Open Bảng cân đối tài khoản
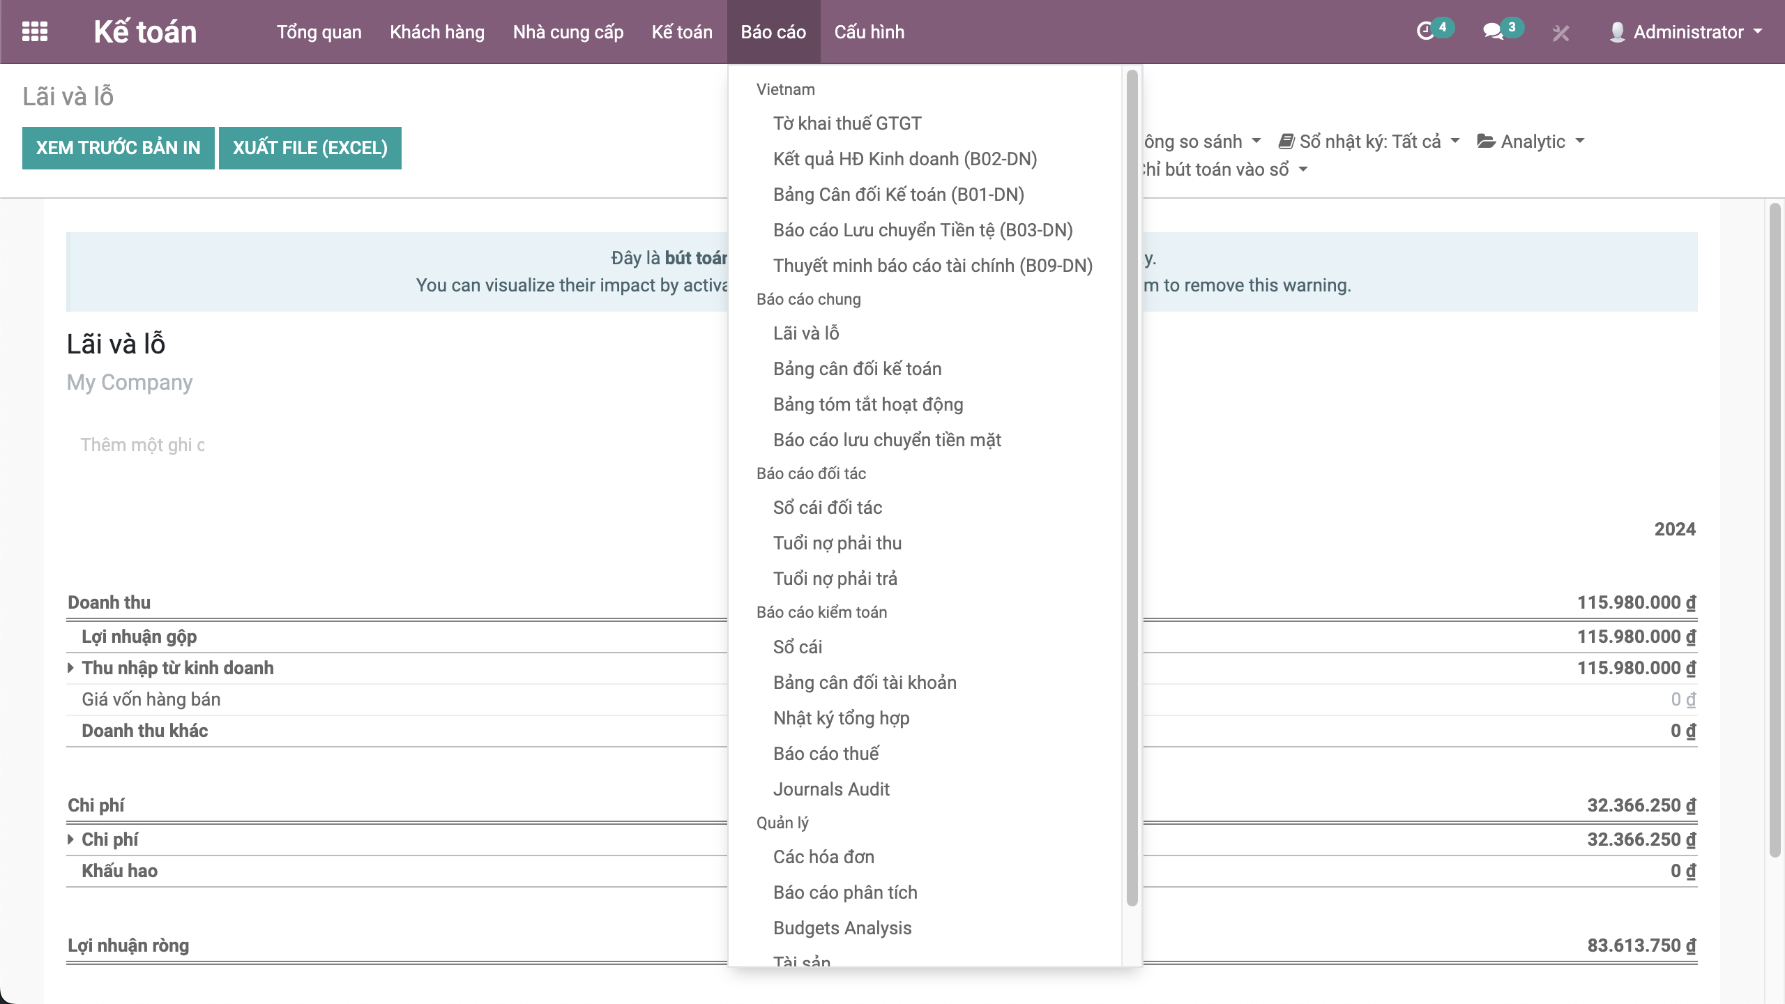Image resolution: width=1785 pixels, height=1004 pixels. [865, 683]
